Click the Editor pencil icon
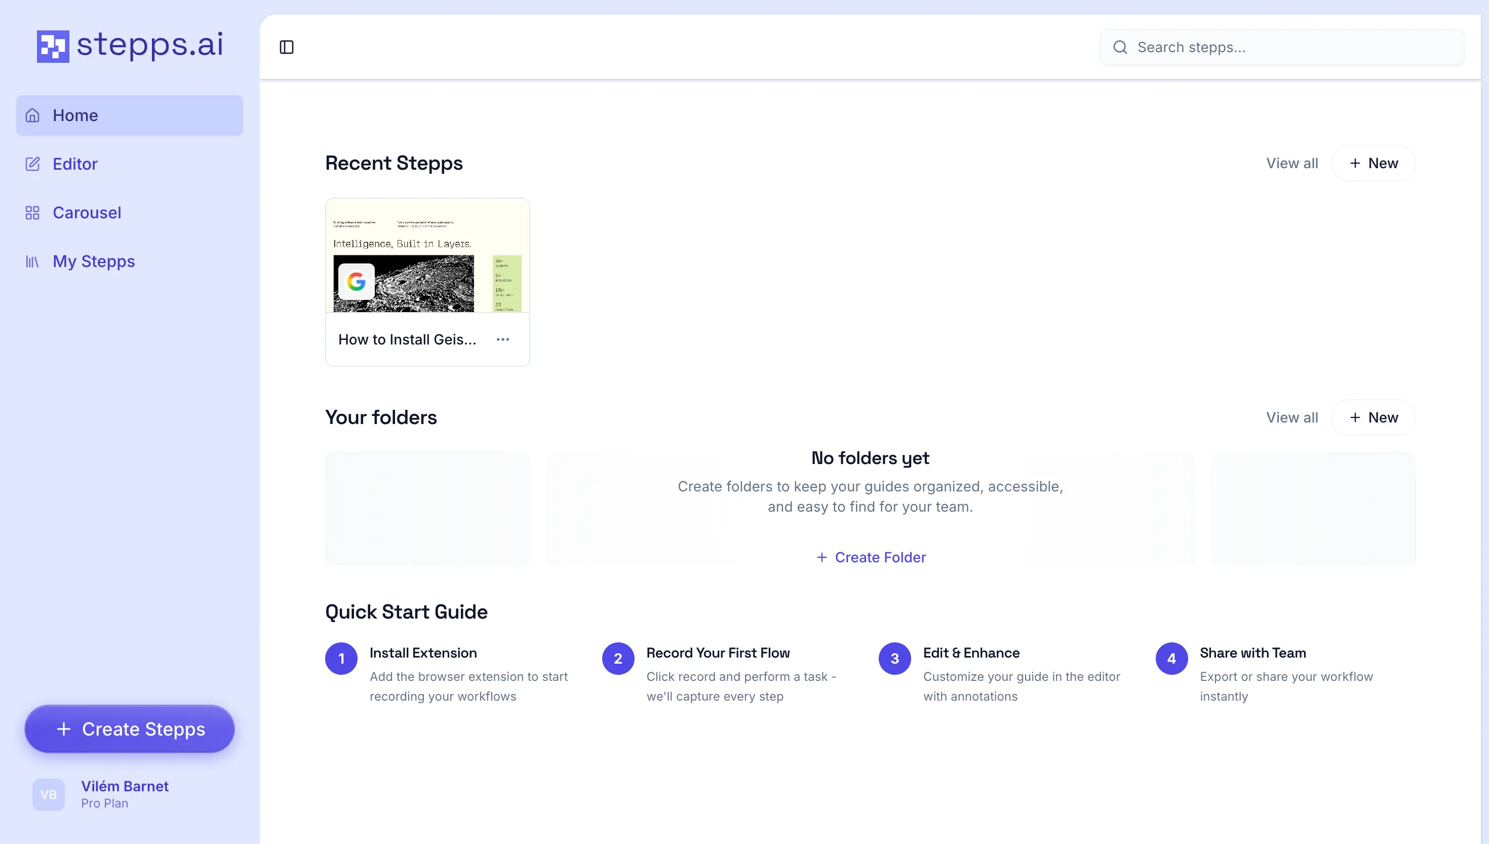Viewport: 1489px width, 844px height. [32, 164]
